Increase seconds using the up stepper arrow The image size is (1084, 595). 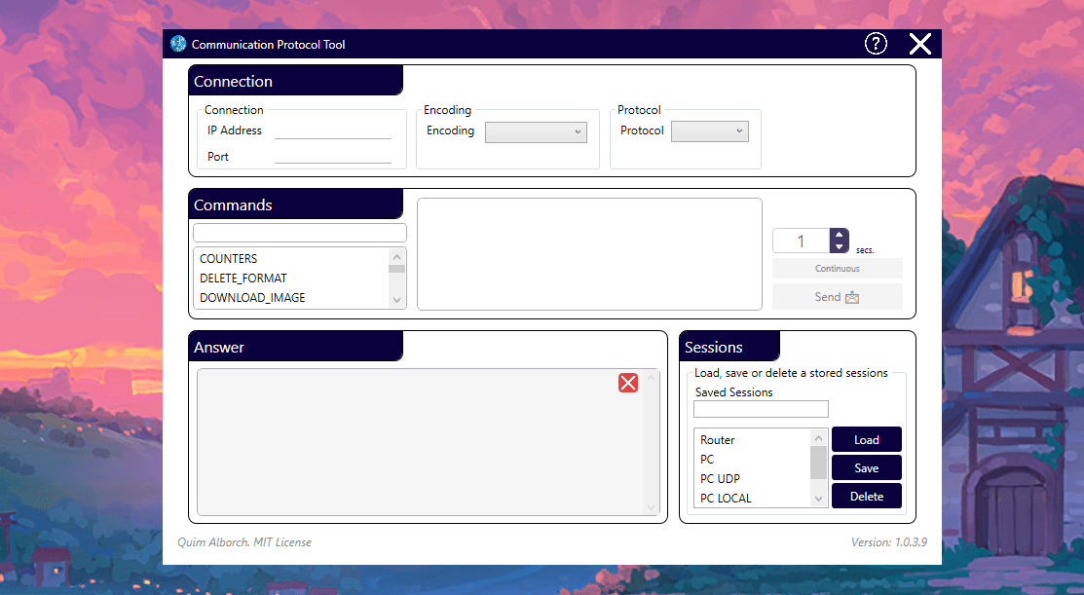pyautogui.click(x=838, y=235)
